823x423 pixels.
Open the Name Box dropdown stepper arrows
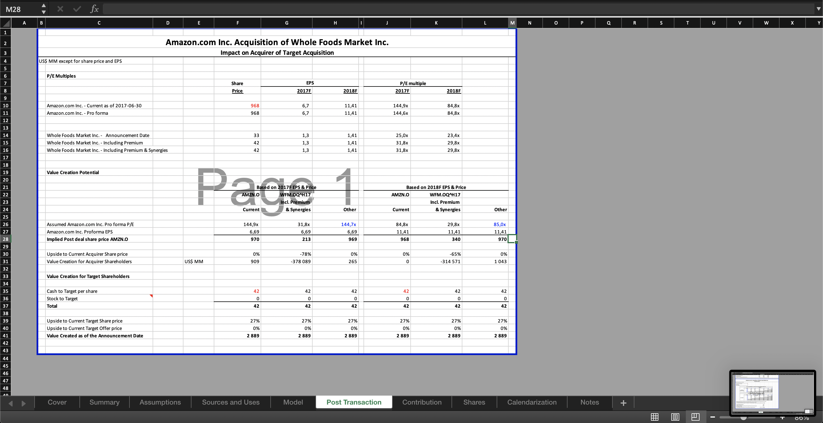click(x=44, y=9)
